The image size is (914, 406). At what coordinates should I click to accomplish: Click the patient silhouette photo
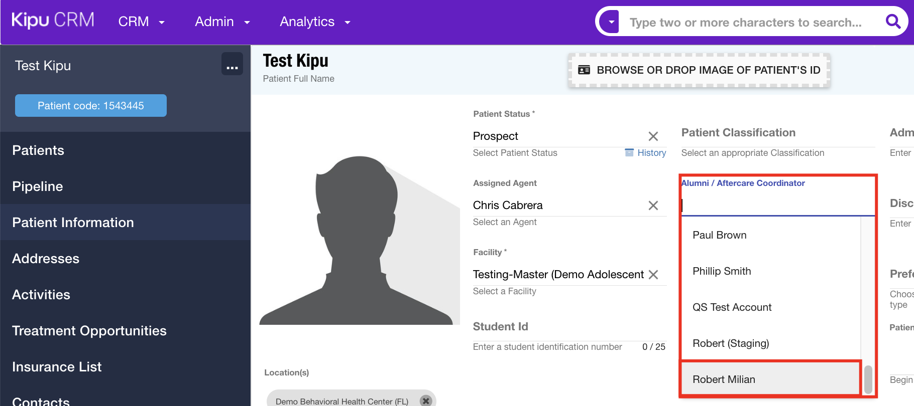pos(359,241)
